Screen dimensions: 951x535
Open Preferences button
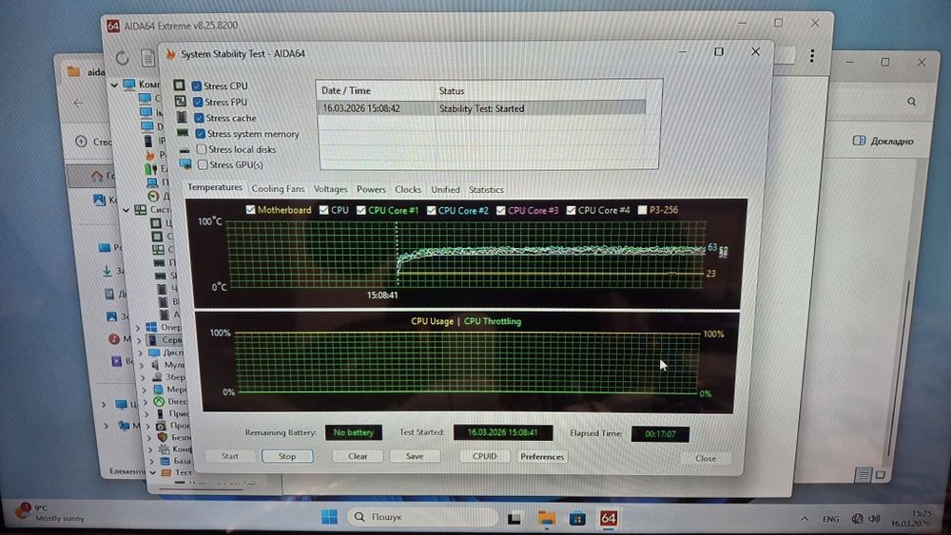tap(542, 457)
